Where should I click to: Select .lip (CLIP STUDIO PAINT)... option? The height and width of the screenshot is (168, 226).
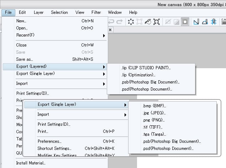click(146, 67)
